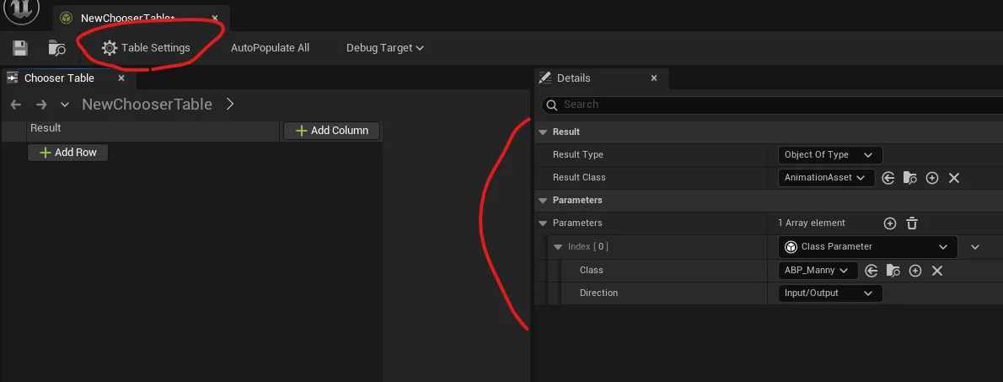The image size is (1003, 382).
Task: Open Class Parameter type dropdown
Action: [x=868, y=247]
